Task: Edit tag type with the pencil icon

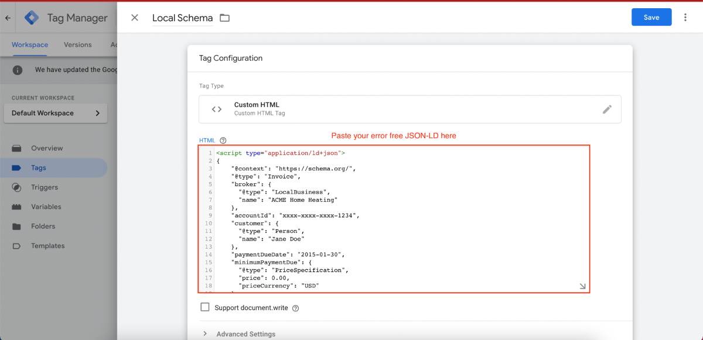Action: coord(607,109)
